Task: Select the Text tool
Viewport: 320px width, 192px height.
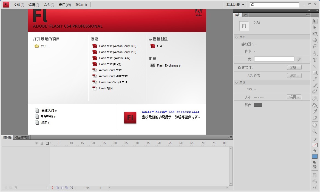Action: (315, 60)
